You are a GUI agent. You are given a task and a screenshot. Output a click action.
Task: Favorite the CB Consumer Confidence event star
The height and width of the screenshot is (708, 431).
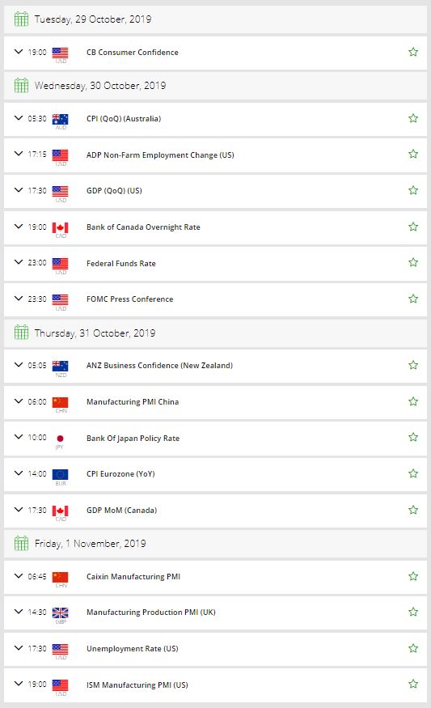[x=413, y=52]
